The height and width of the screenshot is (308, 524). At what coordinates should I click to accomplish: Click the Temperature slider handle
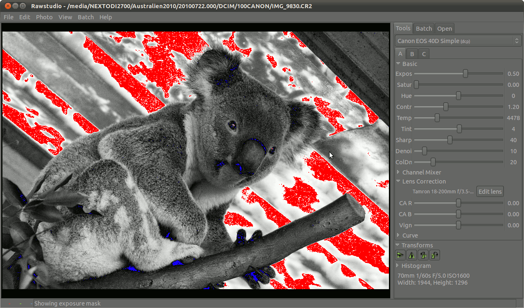(x=437, y=118)
